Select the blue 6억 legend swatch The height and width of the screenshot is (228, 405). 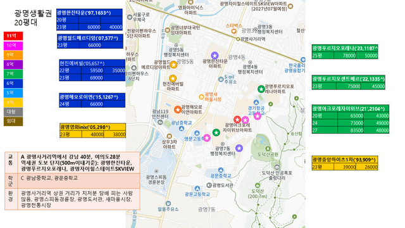pyautogui.click(x=13, y=83)
